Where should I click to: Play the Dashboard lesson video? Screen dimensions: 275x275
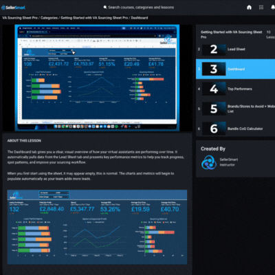pos(97,78)
